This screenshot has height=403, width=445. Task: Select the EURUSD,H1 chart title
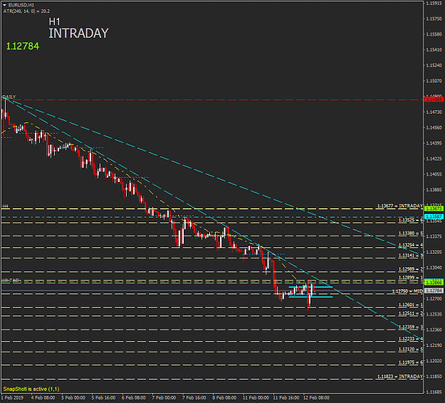point(21,5)
